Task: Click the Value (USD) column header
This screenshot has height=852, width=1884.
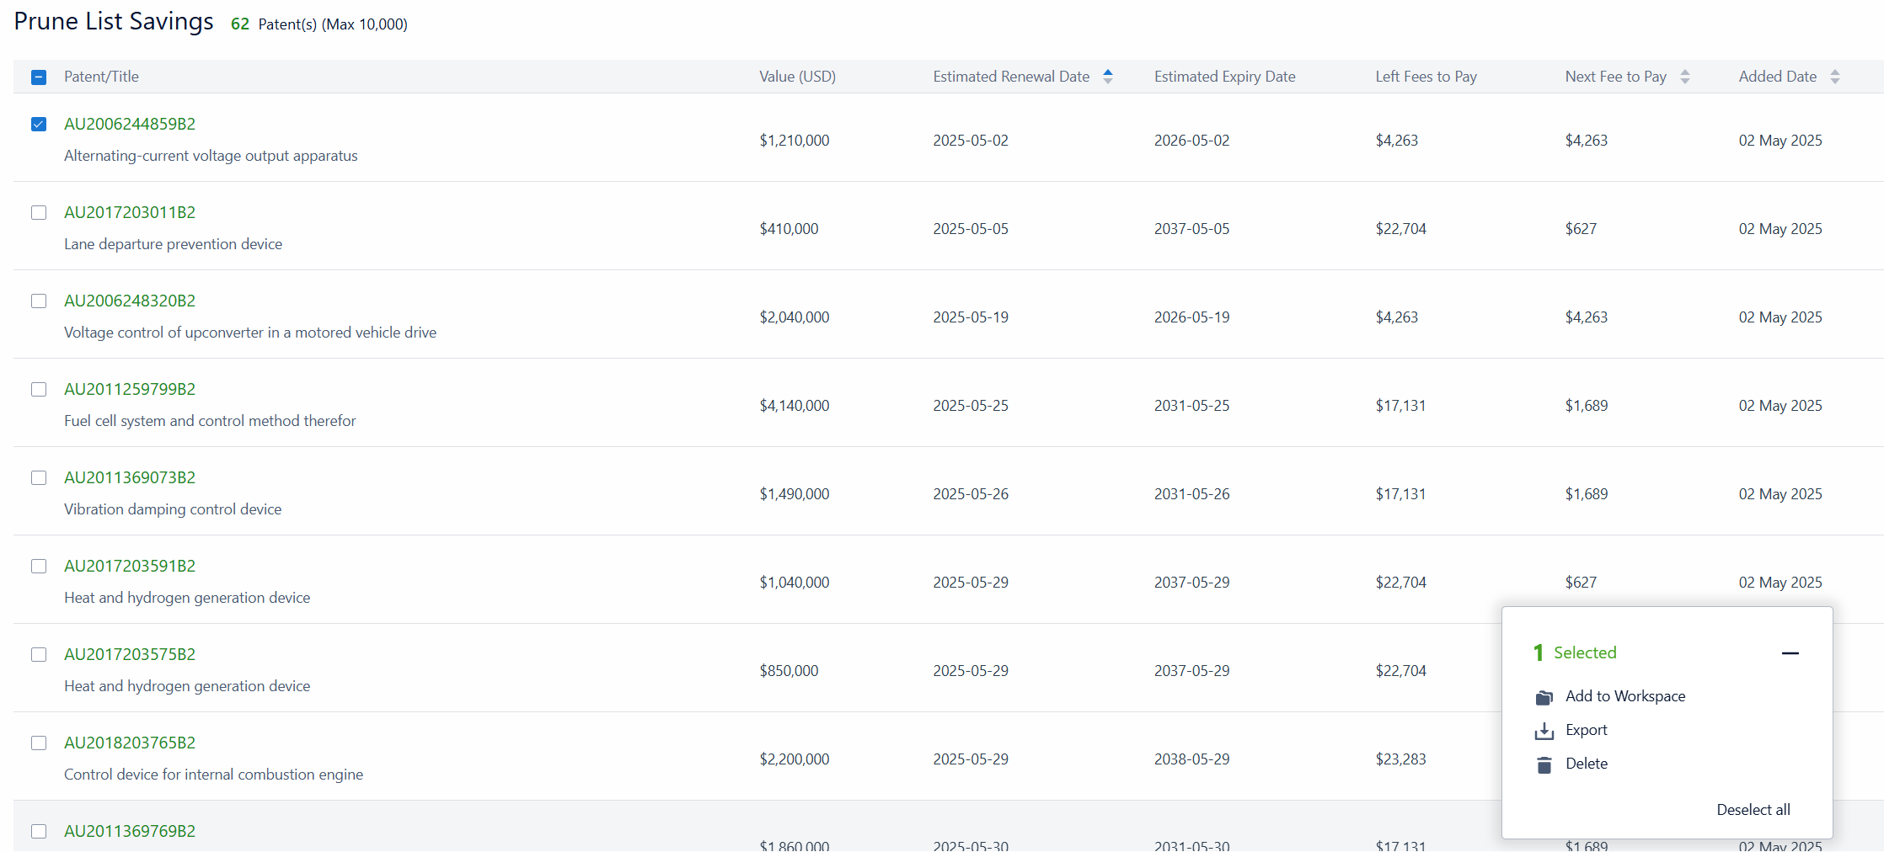Action: (x=797, y=77)
